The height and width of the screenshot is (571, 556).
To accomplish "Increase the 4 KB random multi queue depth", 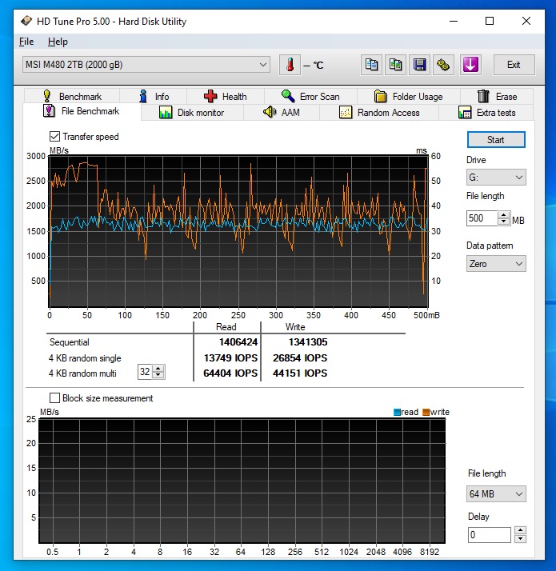I will point(158,369).
